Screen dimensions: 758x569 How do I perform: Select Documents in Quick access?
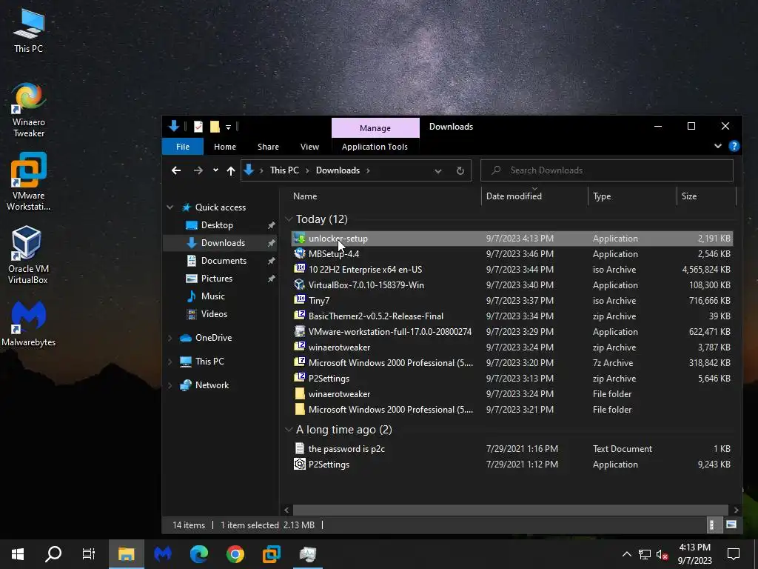point(224,260)
